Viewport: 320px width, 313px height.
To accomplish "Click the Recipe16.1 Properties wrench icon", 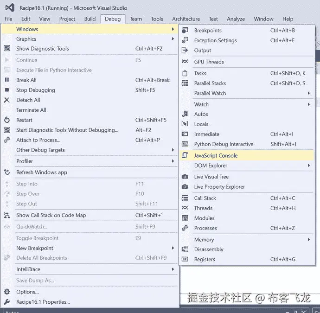I will tap(7, 302).
